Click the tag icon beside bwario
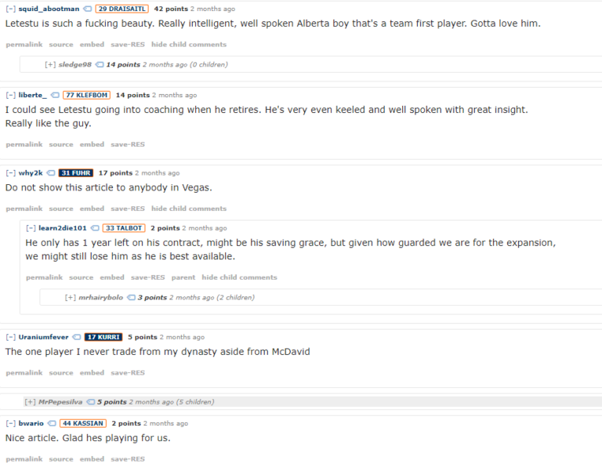 point(52,424)
